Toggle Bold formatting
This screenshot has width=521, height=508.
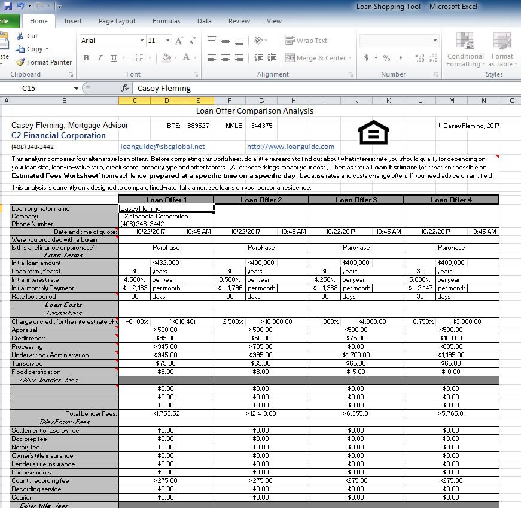[86, 58]
